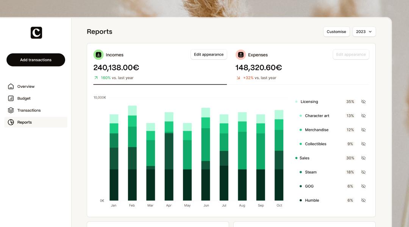Click the Add transactions button
409x227 pixels.
point(36,60)
